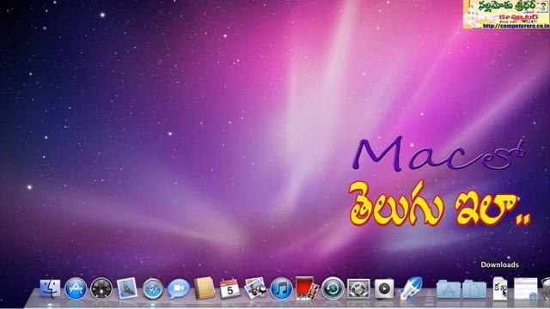
Task: Open Dashboard from the Dock
Action: 101,288
